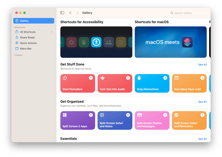Click the Shortcuts for Accessibility heading
The image size is (222, 157).
click(x=82, y=22)
